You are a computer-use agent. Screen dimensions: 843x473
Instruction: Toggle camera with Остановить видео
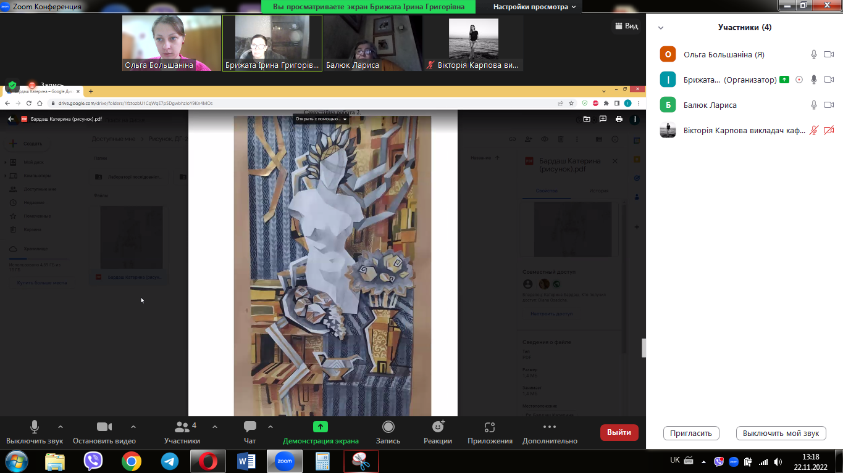tap(104, 427)
